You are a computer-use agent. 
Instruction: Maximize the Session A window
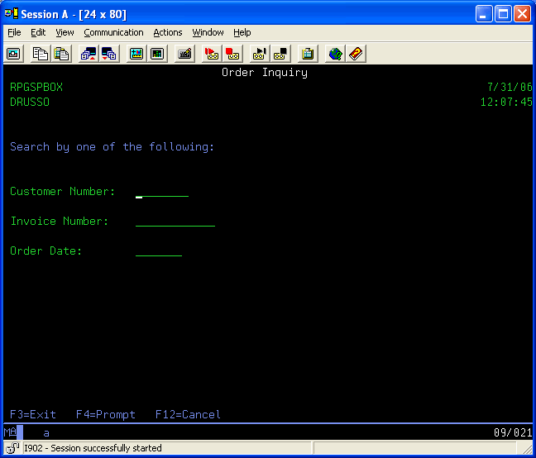pos(503,14)
